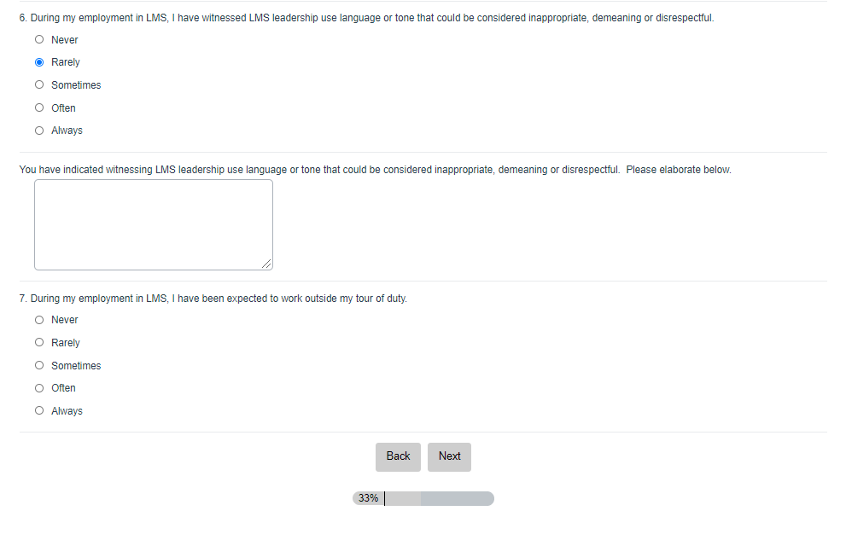Click the question 7 tour of duty text
Viewport: 846px width, 540px height.
(x=213, y=299)
